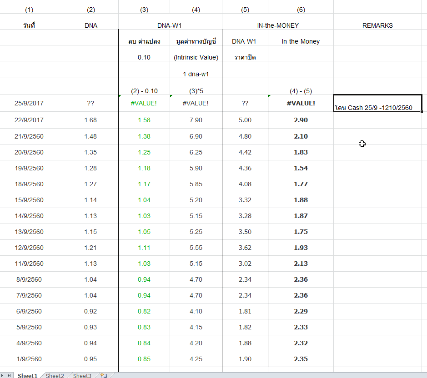Select the 'ลบ ค่าแปลง' label cell
This screenshot has width=427, height=378.
tap(144, 38)
